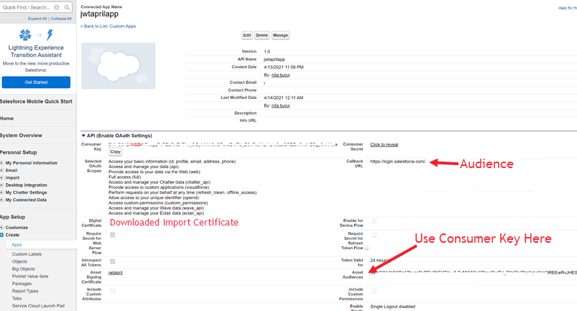This screenshot has width=577, height=311.
Task: Click the Callback URL value https://login.salesforce.com/
Action: pyautogui.click(x=398, y=162)
